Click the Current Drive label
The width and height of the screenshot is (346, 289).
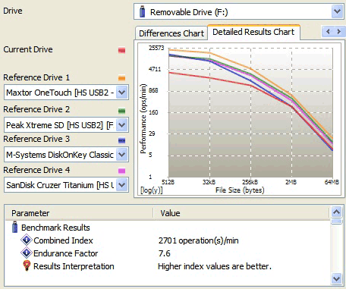[28, 49]
